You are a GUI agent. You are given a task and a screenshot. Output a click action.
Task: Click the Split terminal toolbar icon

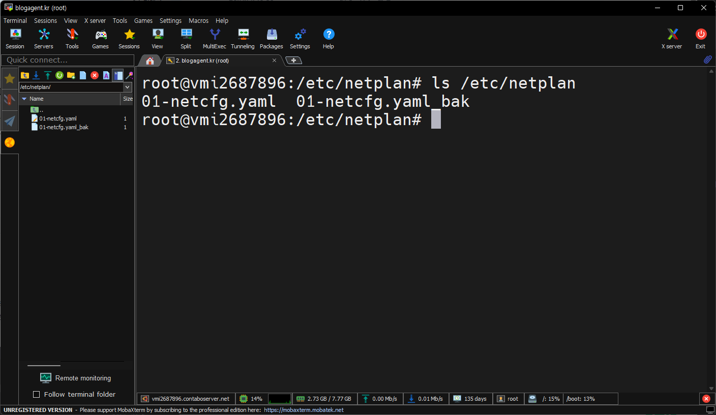point(186,39)
